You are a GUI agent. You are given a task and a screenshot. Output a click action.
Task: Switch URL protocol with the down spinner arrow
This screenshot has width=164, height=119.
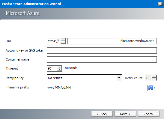[x=63, y=42]
